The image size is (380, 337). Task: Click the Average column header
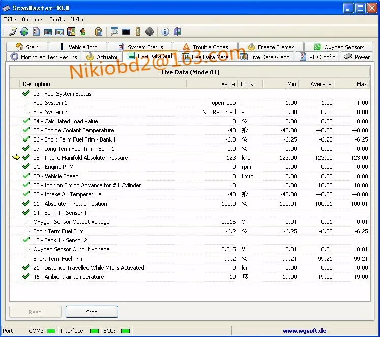(316, 84)
